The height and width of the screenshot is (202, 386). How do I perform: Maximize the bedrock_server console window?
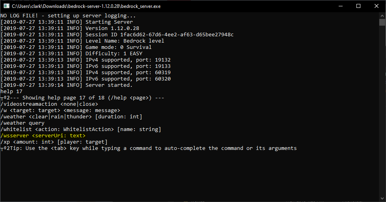(358, 6)
